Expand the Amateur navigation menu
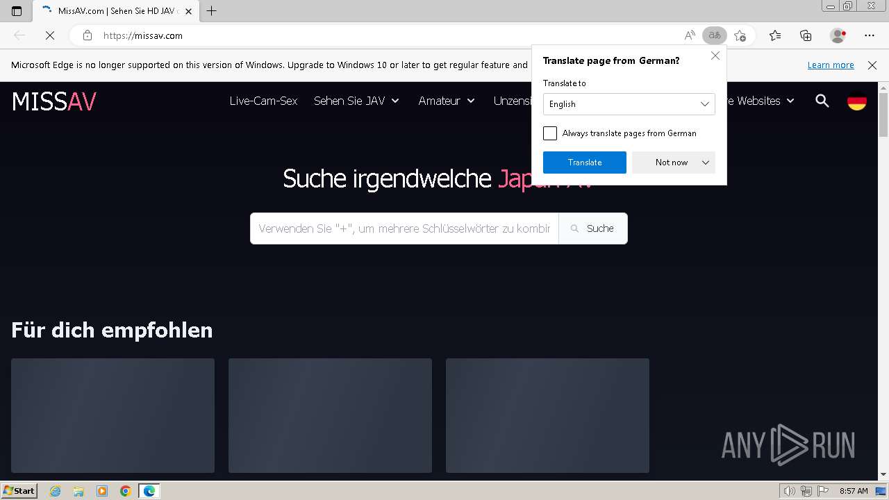Viewport: 889px width, 500px height. 447,101
